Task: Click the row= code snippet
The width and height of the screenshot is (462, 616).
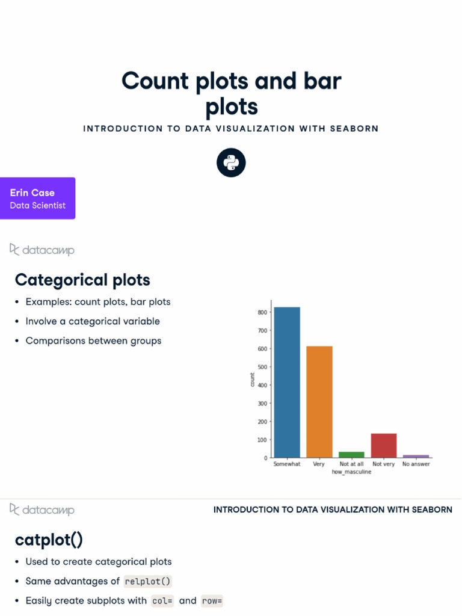Action: [212, 601]
